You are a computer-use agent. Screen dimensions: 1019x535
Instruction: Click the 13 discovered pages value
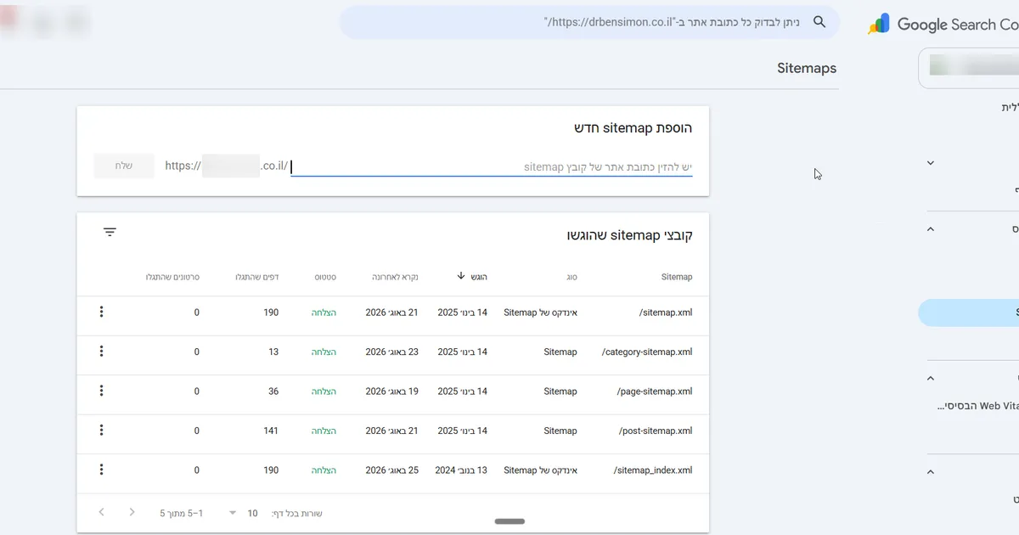click(273, 352)
